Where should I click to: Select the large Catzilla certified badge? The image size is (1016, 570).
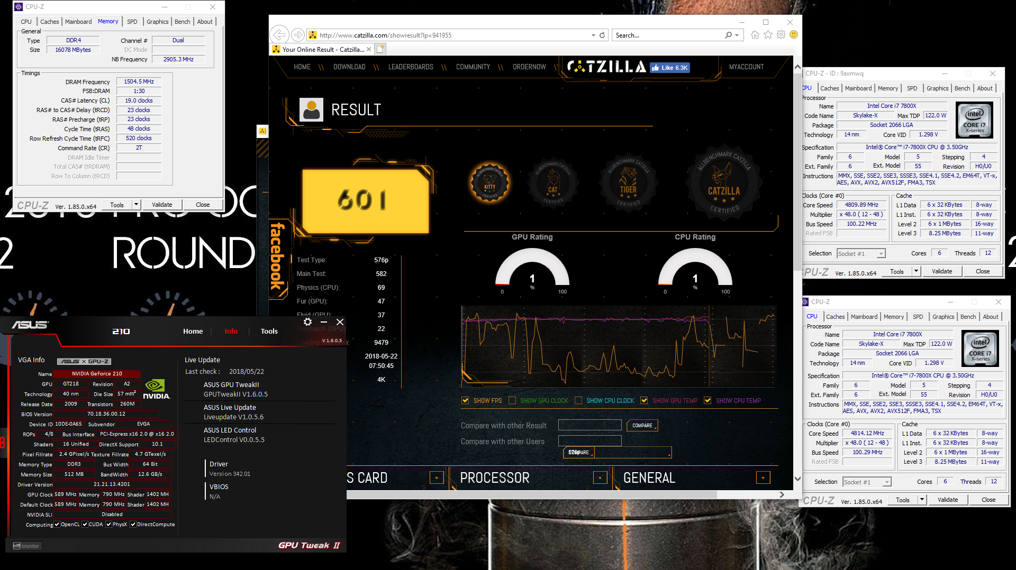click(723, 183)
